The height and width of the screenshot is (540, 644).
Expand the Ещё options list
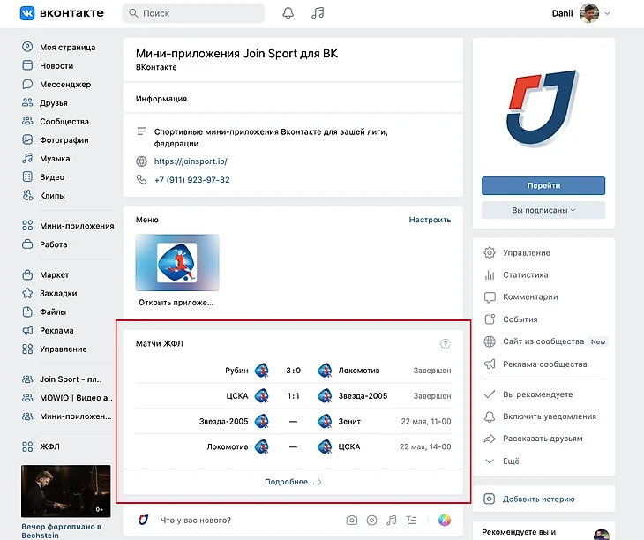(512, 461)
